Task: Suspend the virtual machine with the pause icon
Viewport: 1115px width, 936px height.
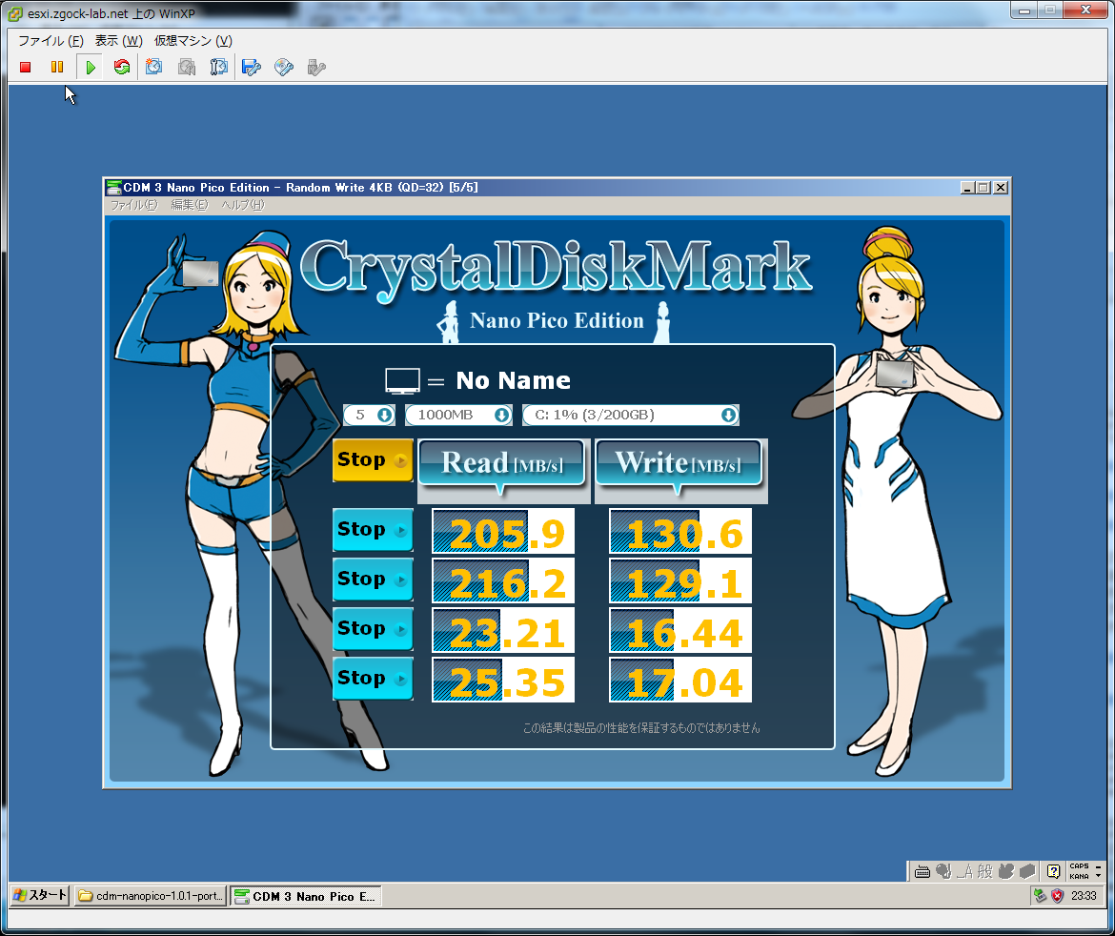Action: [x=57, y=67]
